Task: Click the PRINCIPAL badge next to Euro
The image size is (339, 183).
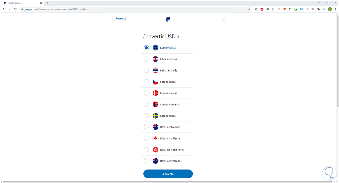Action: click(x=171, y=48)
